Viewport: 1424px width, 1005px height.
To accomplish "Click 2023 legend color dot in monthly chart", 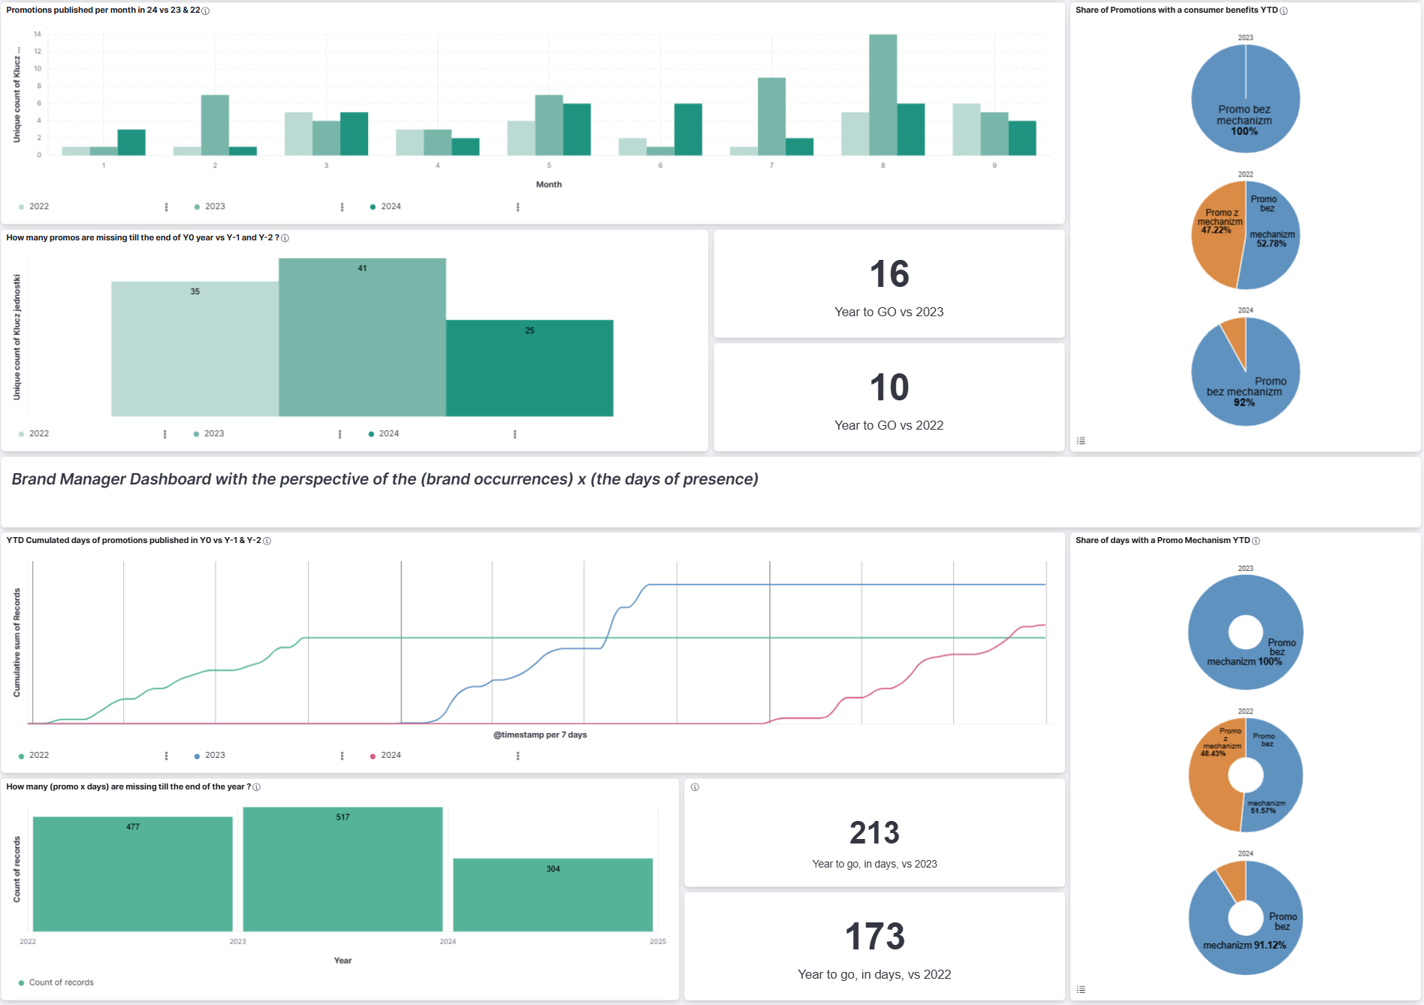I will [x=197, y=207].
